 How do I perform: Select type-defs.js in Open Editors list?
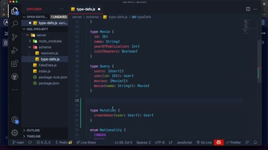pos(45,23)
